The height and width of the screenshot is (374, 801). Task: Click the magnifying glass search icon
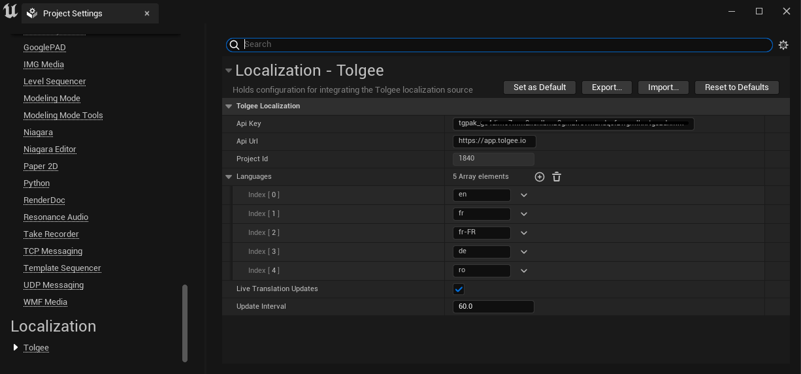[235, 45]
